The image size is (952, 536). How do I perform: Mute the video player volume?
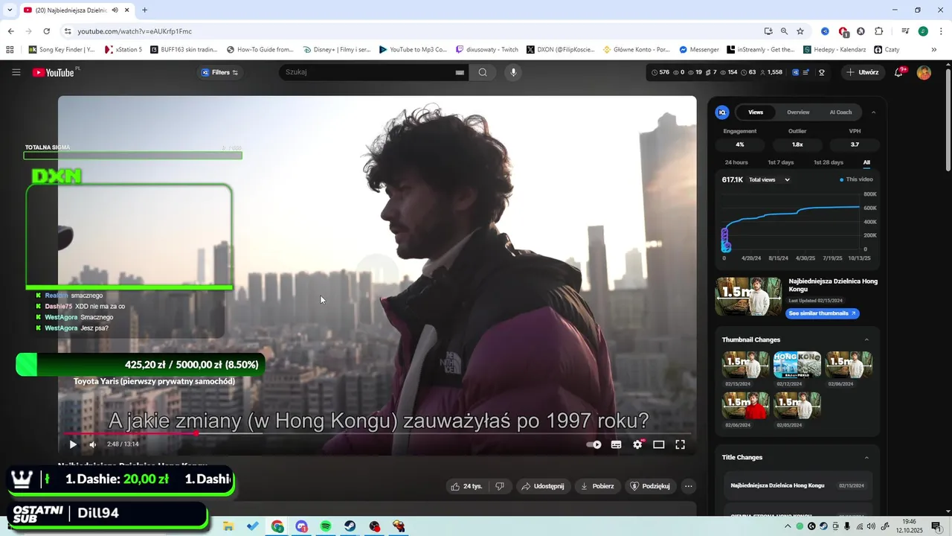(93, 444)
